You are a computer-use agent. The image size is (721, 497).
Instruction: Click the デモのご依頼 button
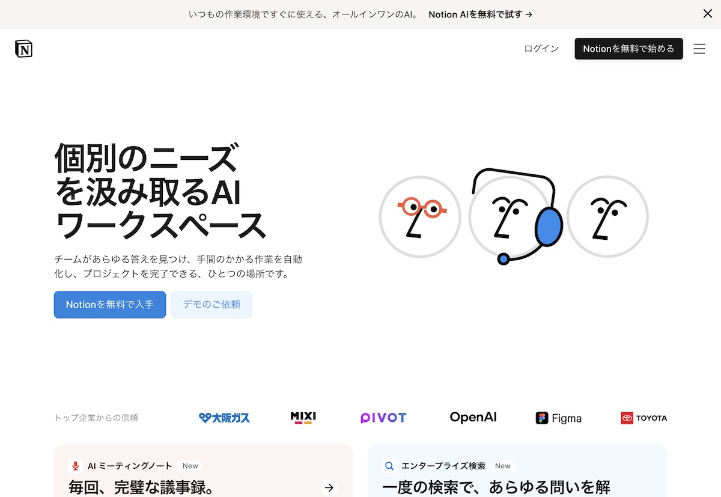211,305
